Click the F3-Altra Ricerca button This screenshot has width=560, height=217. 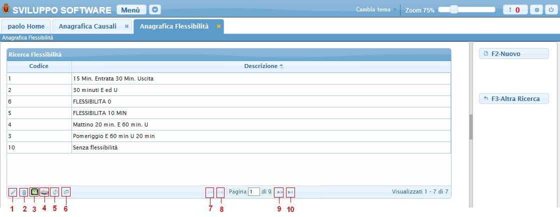click(x=513, y=98)
